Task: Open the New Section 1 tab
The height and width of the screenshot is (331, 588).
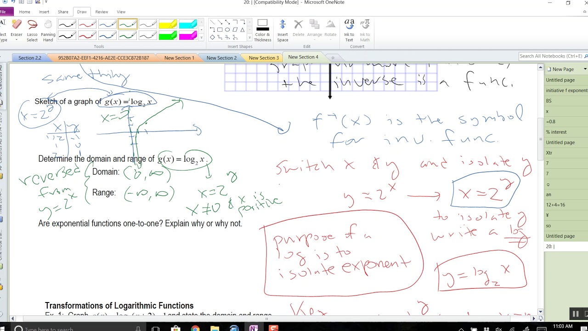Action: tap(179, 58)
